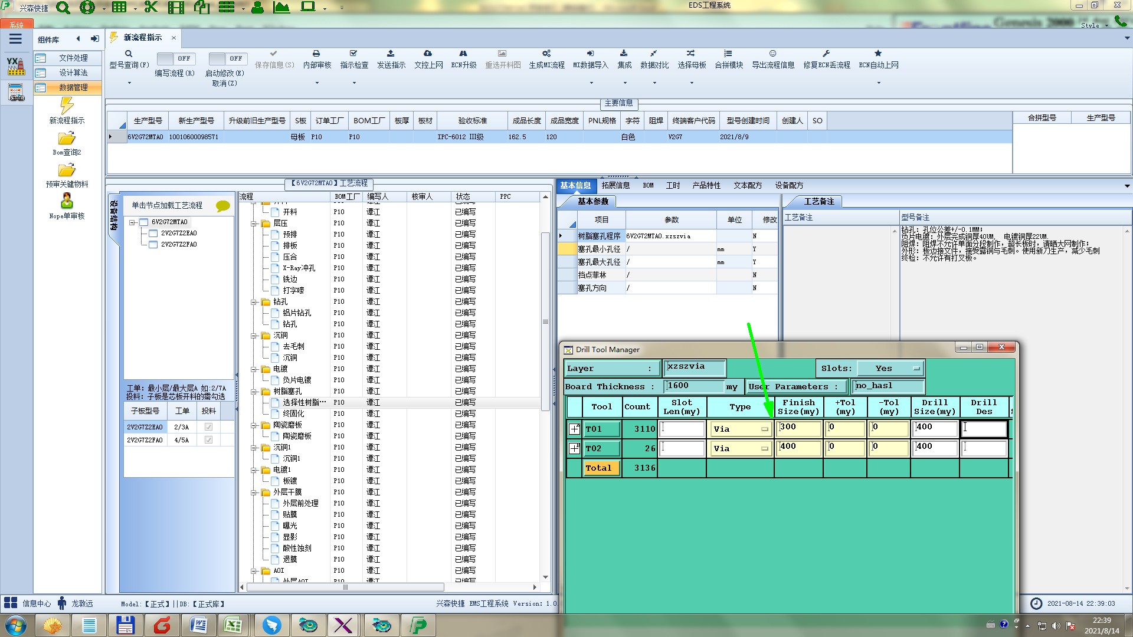Click the process tree horizontal scrollbar
This screenshot has width=1133, height=637.
coord(345,587)
